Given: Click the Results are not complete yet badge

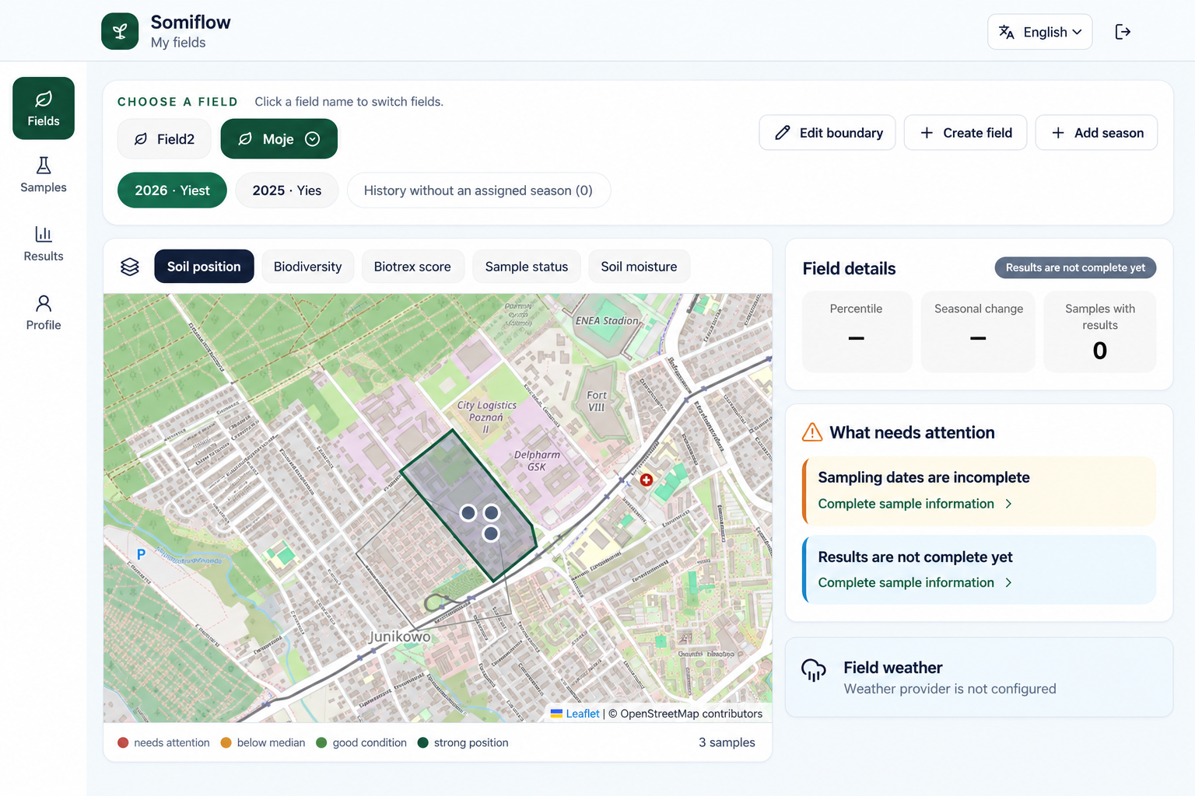Looking at the screenshot, I should pos(1075,267).
